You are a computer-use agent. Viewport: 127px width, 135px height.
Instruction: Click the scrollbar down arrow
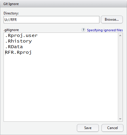(x=120, y=119)
